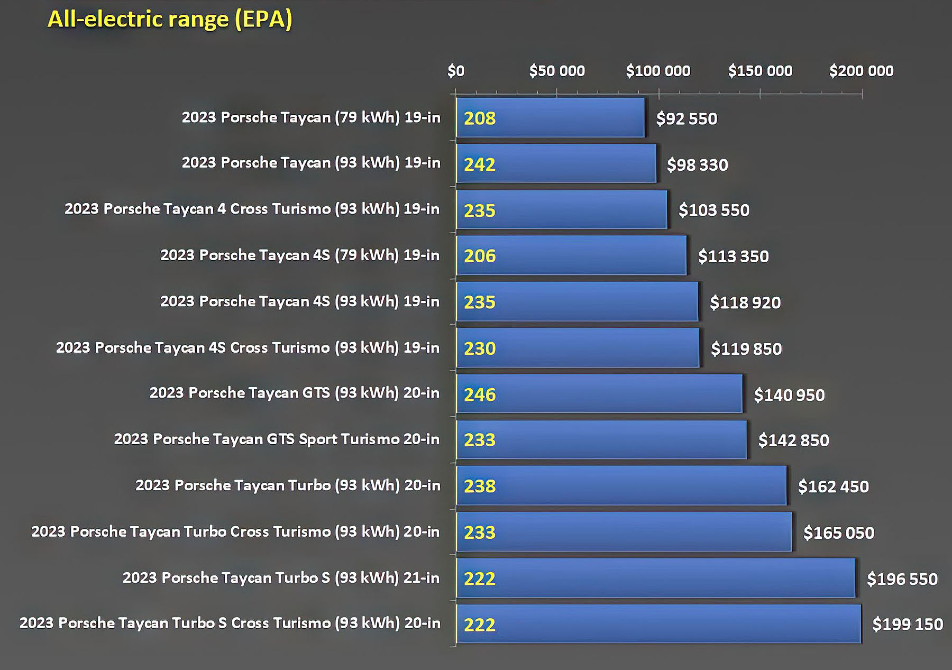Viewport: 952px width, 670px height.
Task: Click the range value 238
Action: [x=480, y=487]
